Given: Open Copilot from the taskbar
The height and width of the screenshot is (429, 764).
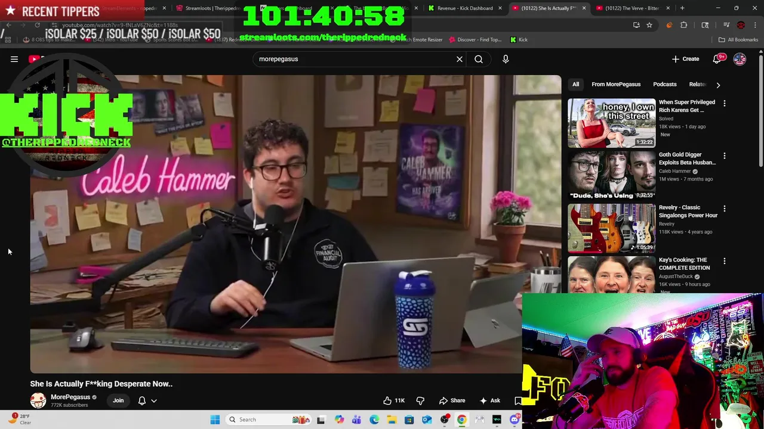Looking at the screenshot, I should 339,419.
